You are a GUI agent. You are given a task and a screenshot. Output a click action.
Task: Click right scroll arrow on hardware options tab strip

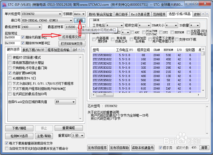[83, 49]
